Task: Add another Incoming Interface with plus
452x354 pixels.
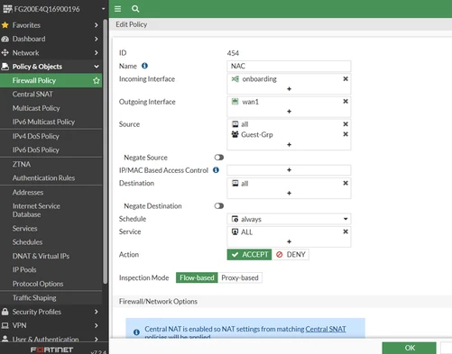Action: [289, 89]
